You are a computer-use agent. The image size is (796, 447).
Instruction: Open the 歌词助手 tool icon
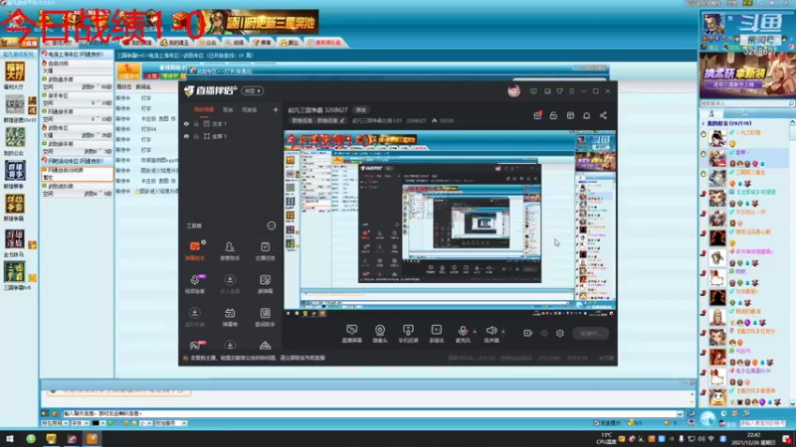(265, 317)
